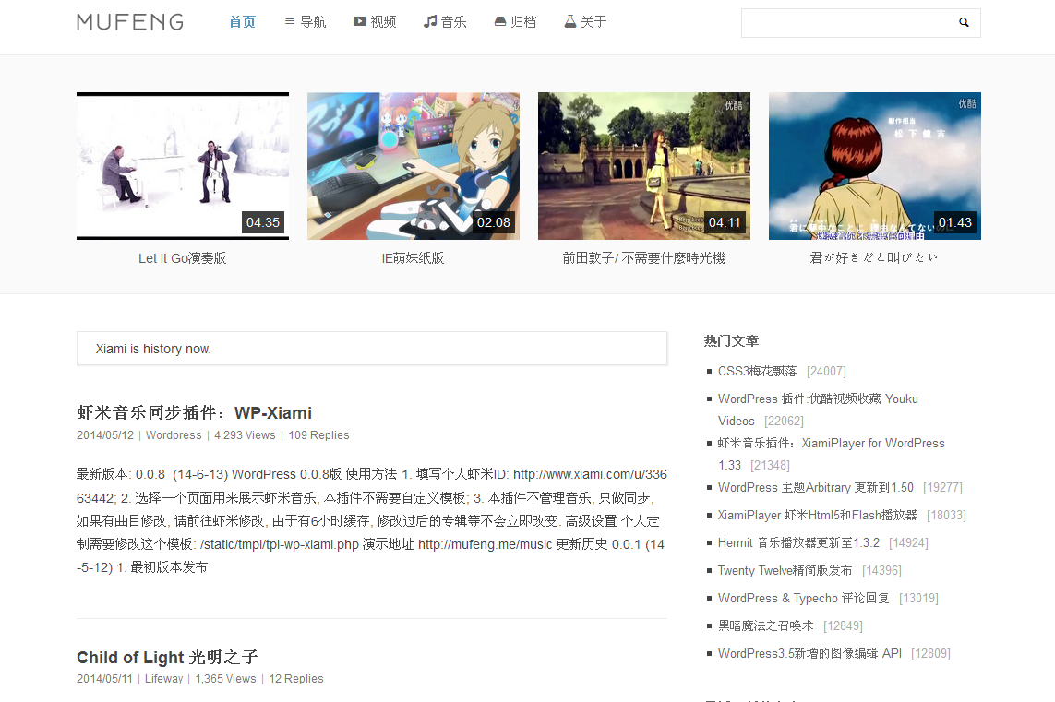This screenshot has width=1055, height=702.
Task: Click the 2014/05/11 post date
Action: pyautogui.click(x=105, y=678)
